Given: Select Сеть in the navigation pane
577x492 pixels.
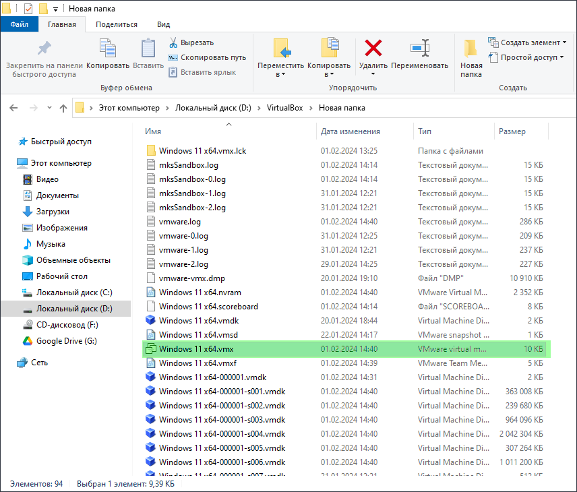Looking at the screenshot, I should tap(39, 363).
